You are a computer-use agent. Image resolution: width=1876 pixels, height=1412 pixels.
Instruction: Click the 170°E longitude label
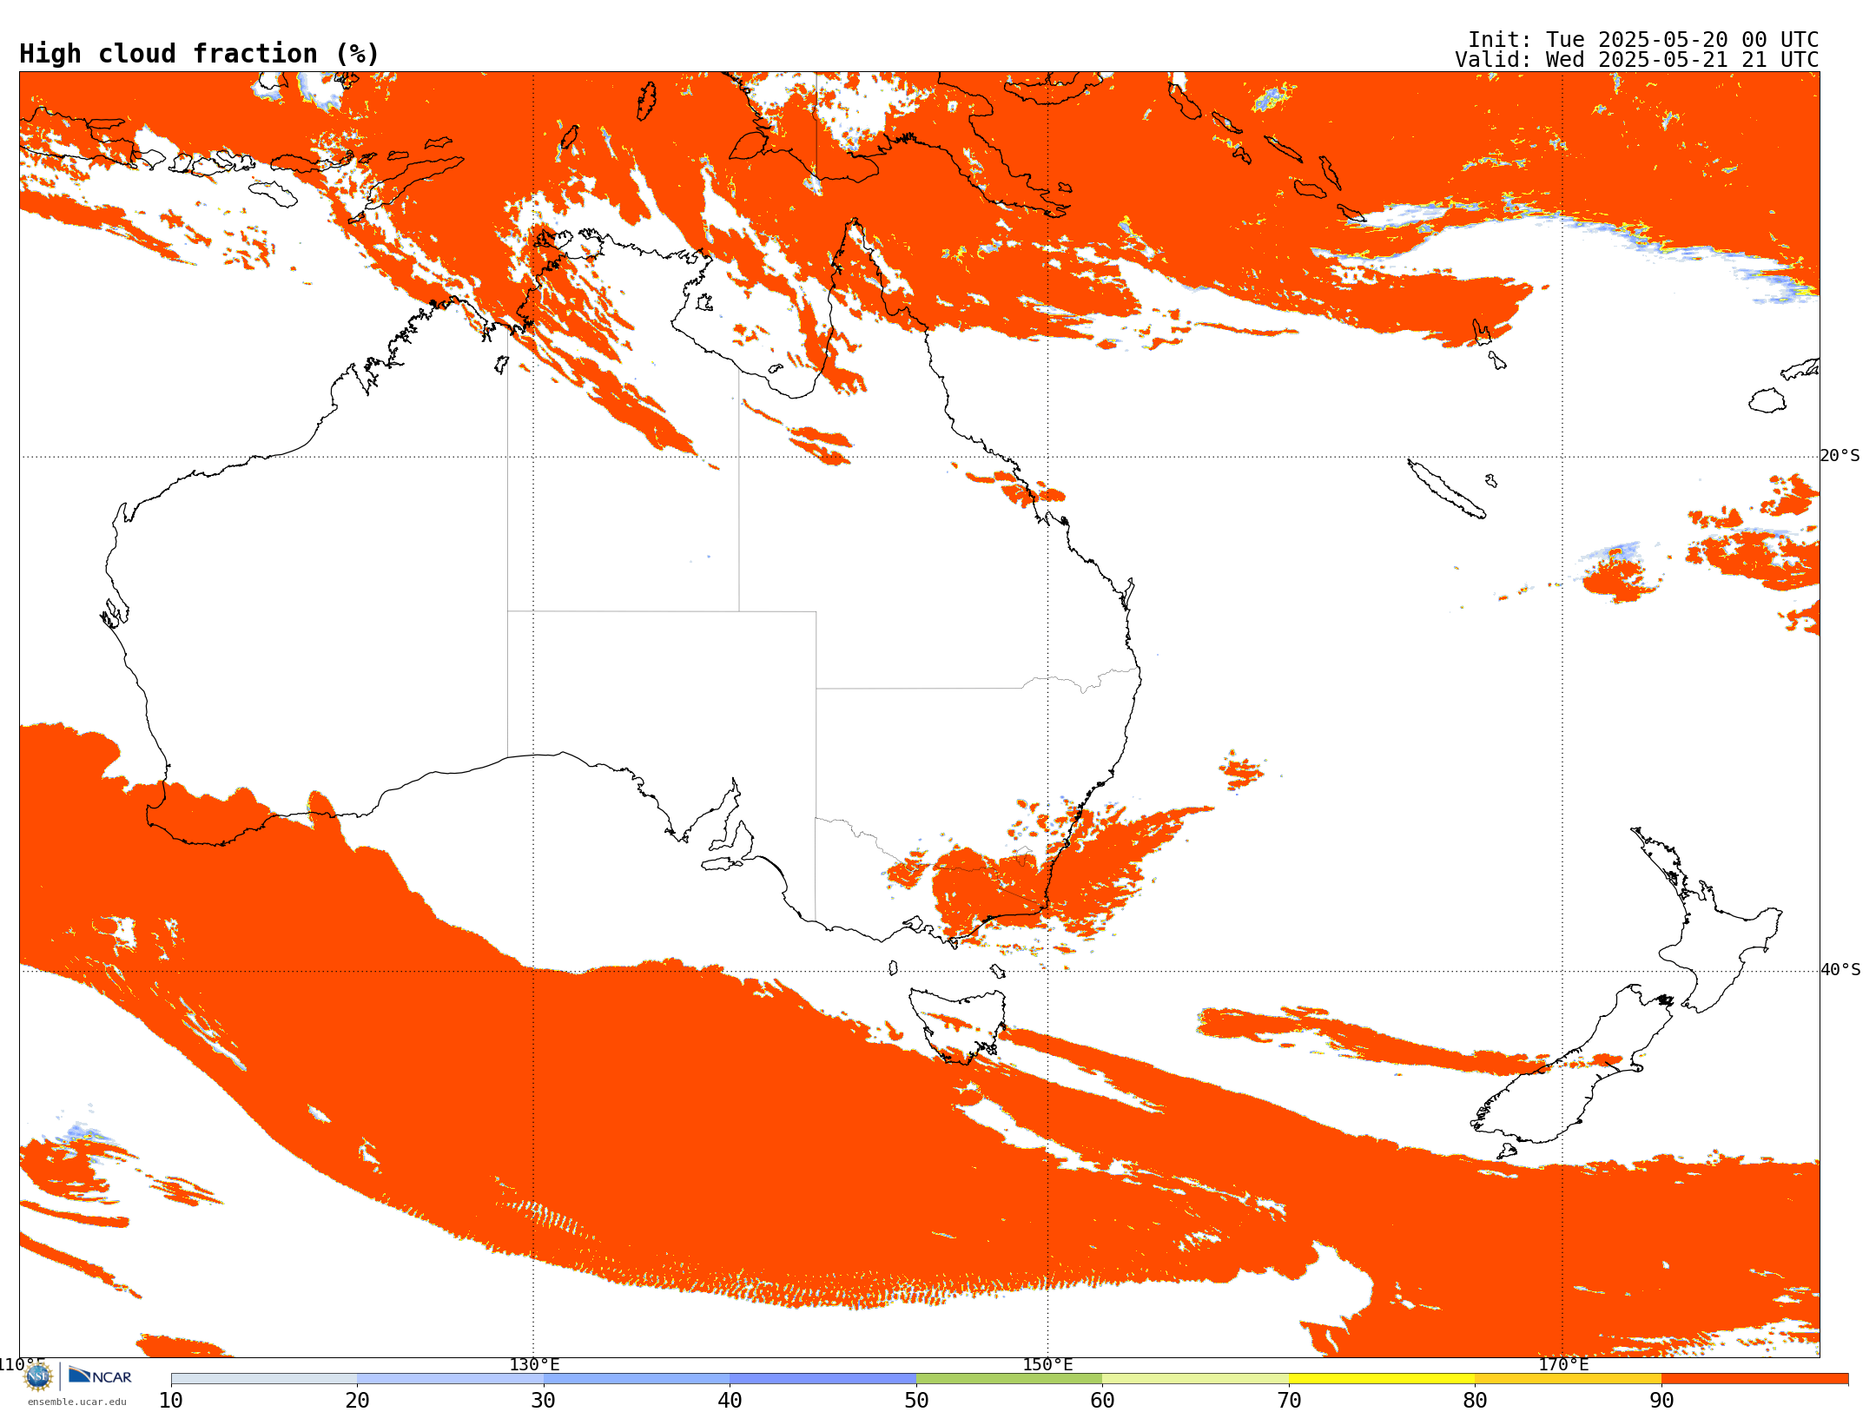[1563, 1364]
